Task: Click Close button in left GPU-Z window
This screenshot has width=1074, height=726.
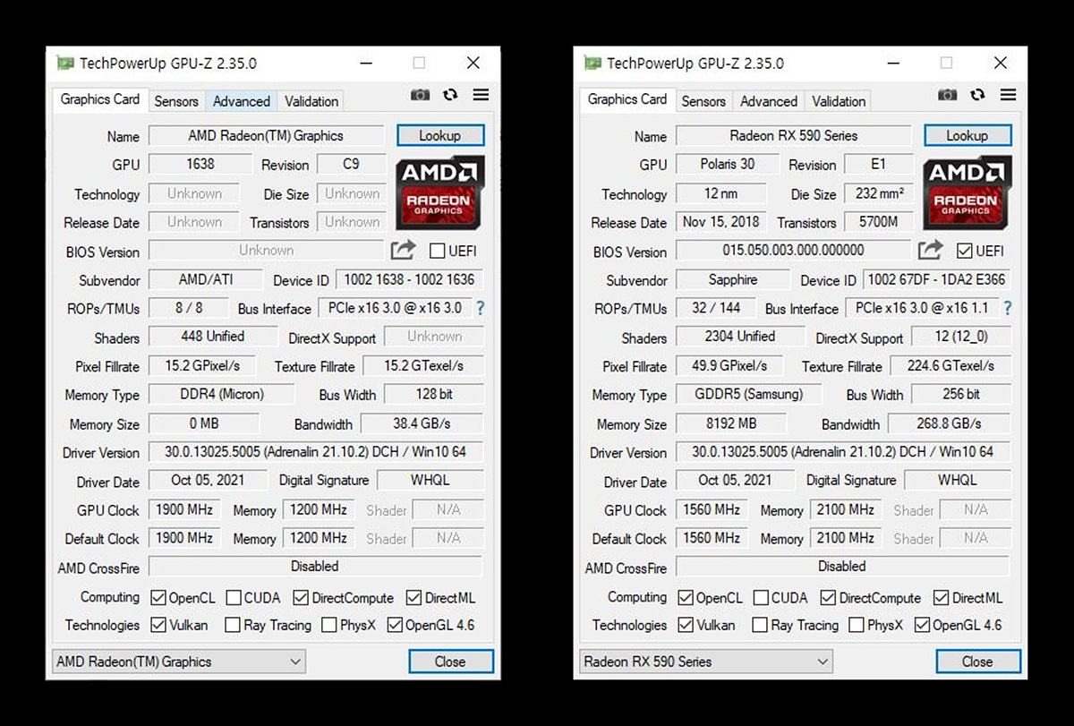Action: pos(451,662)
